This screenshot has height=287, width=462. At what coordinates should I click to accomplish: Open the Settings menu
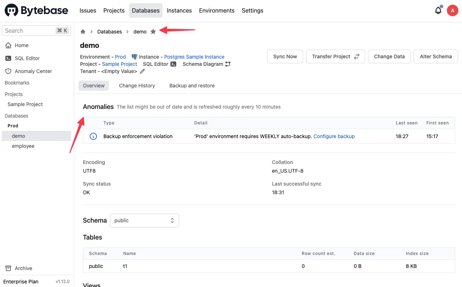click(252, 10)
